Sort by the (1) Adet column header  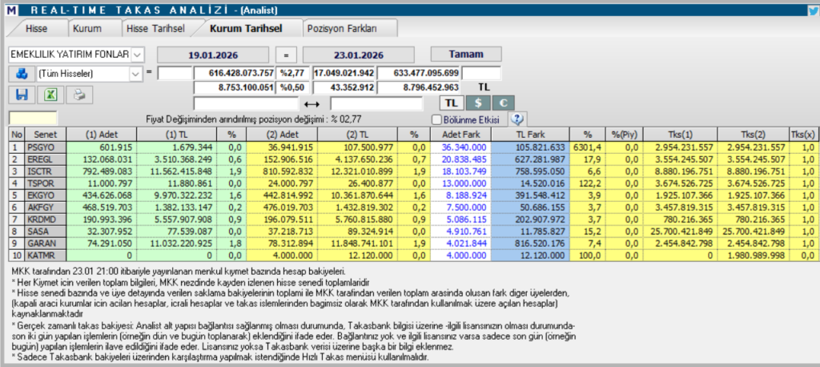click(102, 135)
